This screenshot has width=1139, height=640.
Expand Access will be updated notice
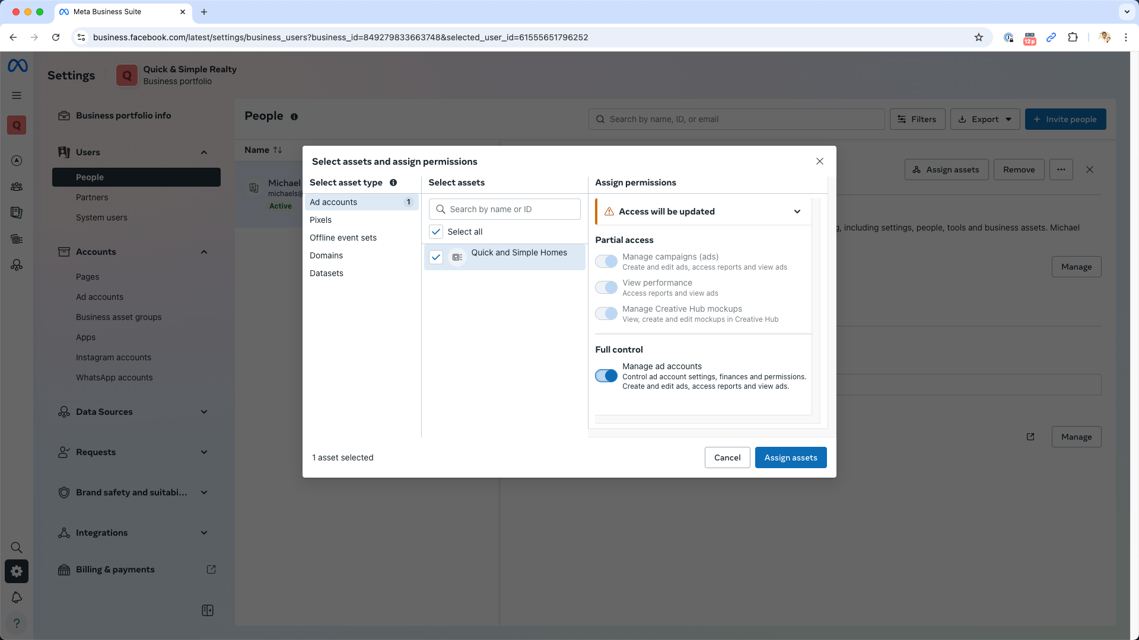click(797, 212)
